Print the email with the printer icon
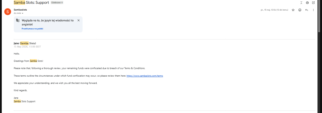The height and width of the screenshot is (113, 322). 307,3
